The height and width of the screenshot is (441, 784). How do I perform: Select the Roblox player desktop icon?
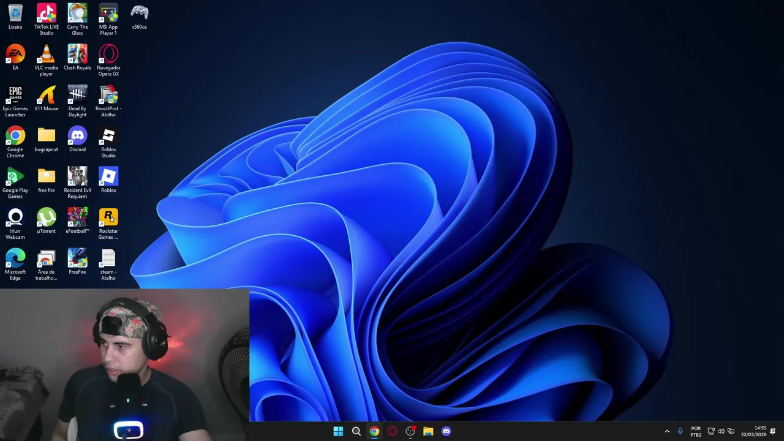coord(108,180)
